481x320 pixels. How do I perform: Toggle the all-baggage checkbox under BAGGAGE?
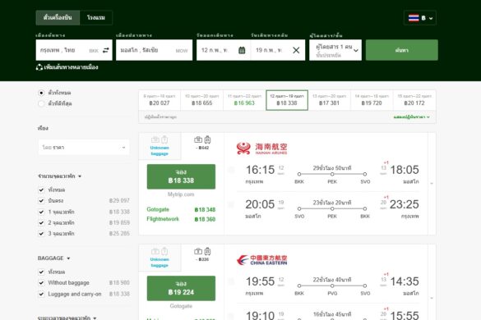(x=41, y=272)
